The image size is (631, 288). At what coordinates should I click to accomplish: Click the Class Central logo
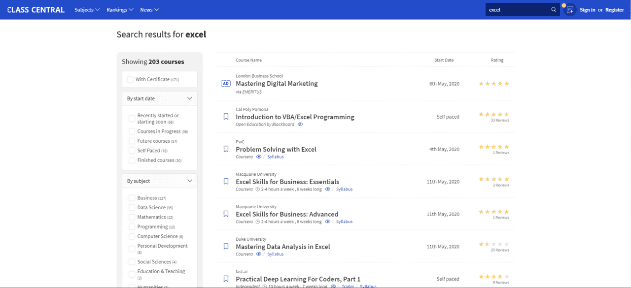[35, 9]
